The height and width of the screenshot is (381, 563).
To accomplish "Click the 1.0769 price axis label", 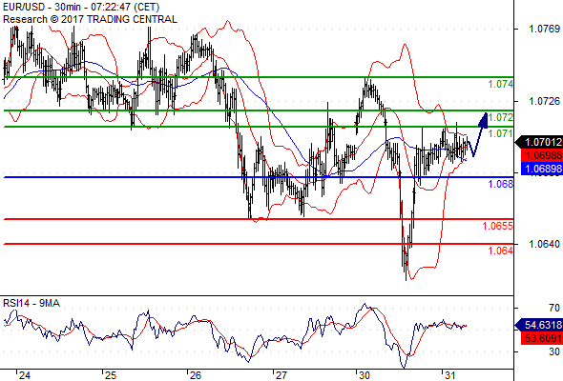I will [x=544, y=29].
